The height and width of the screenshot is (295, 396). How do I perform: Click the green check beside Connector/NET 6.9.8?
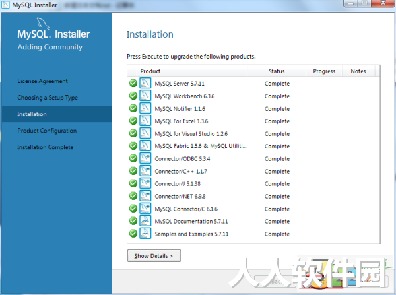coord(133,196)
